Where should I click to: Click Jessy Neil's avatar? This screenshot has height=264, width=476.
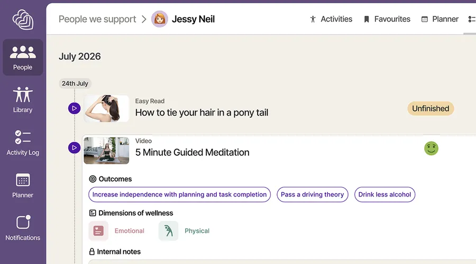[159, 19]
